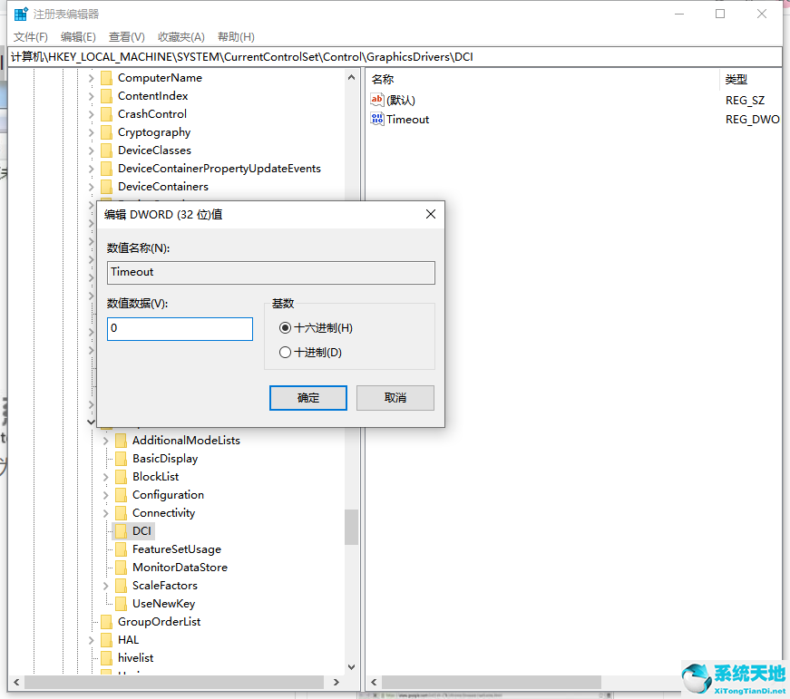790x699 pixels.
Task: Close the 编辑 DWORD dialog
Action: pos(431,214)
